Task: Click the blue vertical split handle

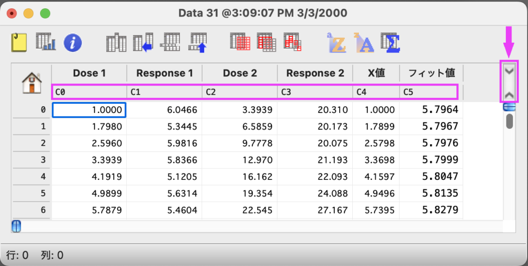Action: coord(509,107)
